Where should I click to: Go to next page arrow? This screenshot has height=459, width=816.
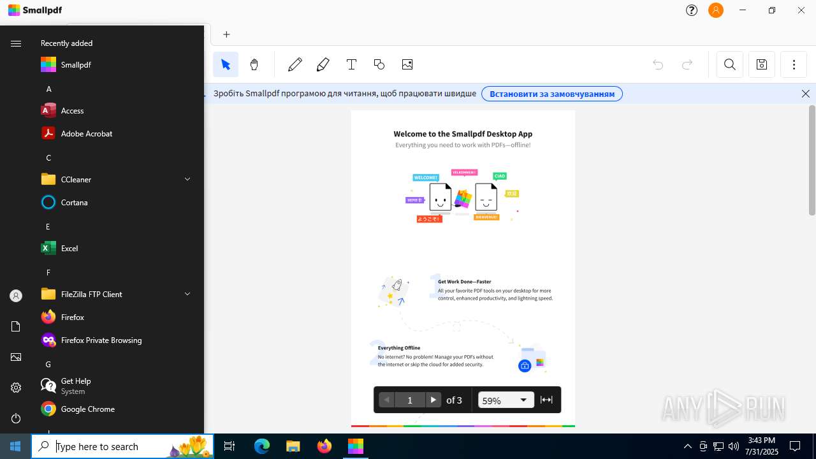point(433,400)
